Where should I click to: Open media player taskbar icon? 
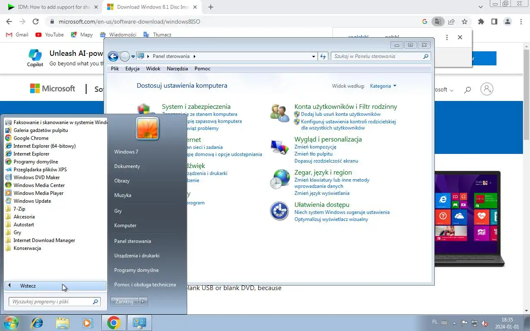point(87,323)
